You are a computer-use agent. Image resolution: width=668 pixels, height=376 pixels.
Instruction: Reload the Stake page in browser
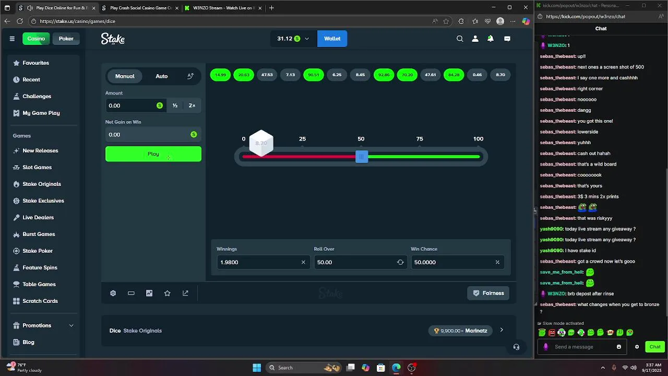coord(19,21)
